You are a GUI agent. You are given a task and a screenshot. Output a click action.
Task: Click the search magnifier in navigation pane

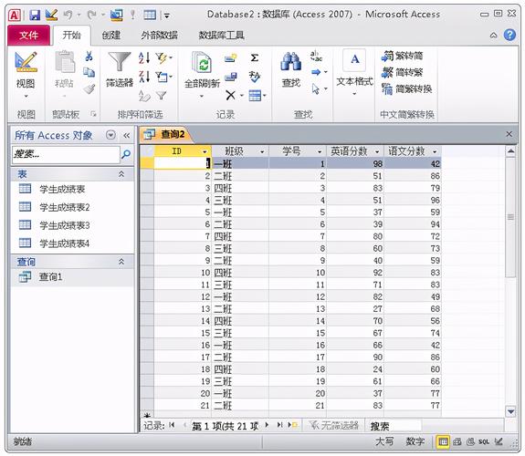[x=126, y=154]
